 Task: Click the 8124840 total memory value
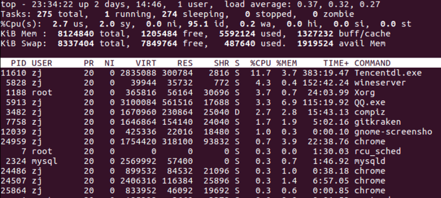(x=76, y=34)
